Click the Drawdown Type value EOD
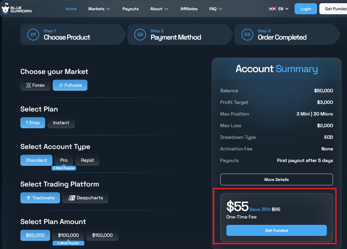This screenshot has width=347, height=249. click(328, 137)
